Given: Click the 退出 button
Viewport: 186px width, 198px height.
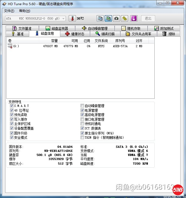Looking at the screenshot, I should (148, 18).
